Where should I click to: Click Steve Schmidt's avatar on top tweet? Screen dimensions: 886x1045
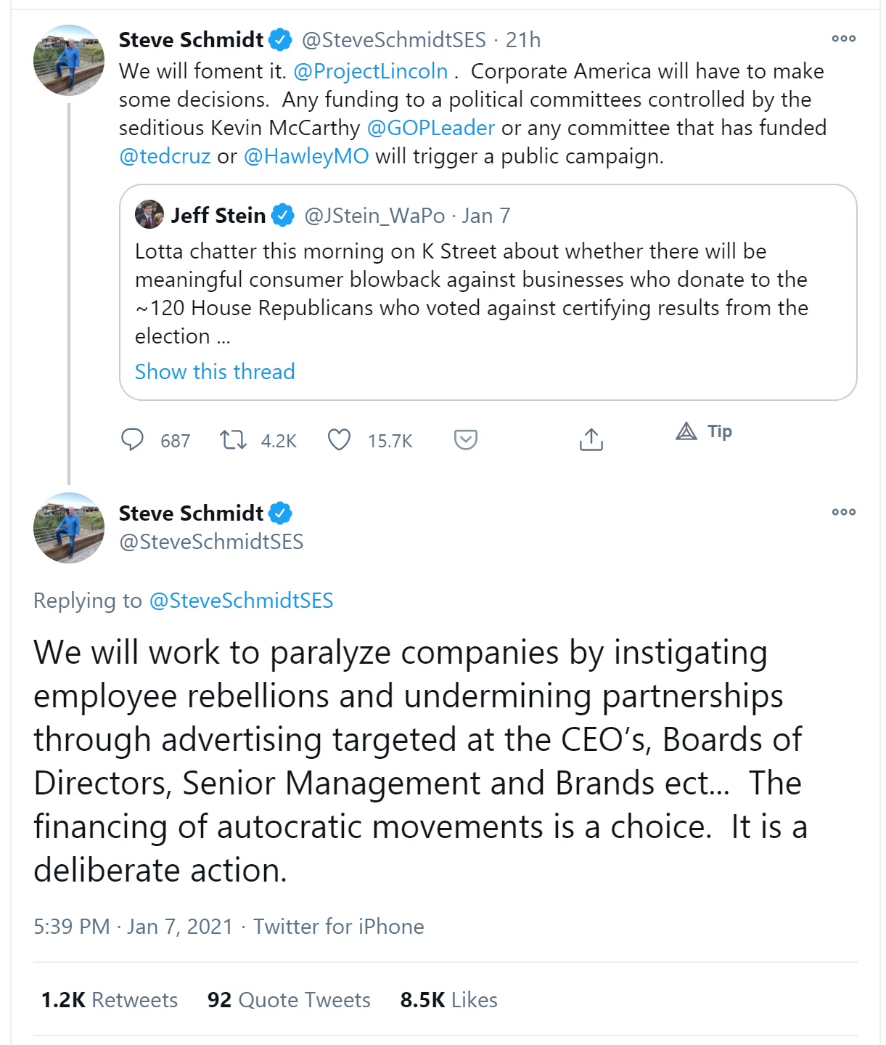pos(69,60)
